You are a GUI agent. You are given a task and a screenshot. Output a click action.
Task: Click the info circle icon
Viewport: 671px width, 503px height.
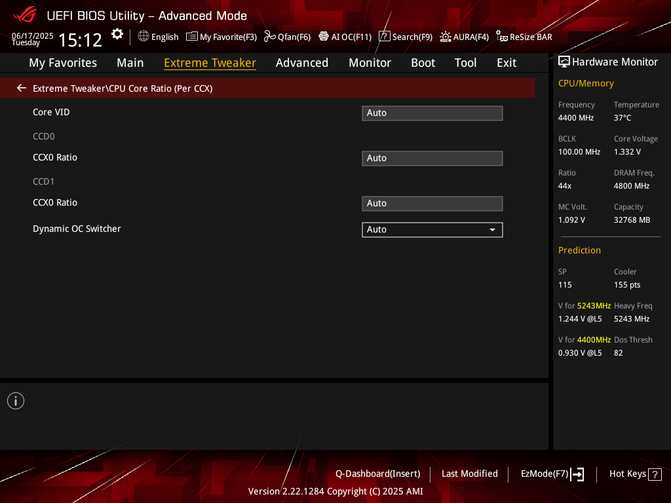click(x=16, y=401)
